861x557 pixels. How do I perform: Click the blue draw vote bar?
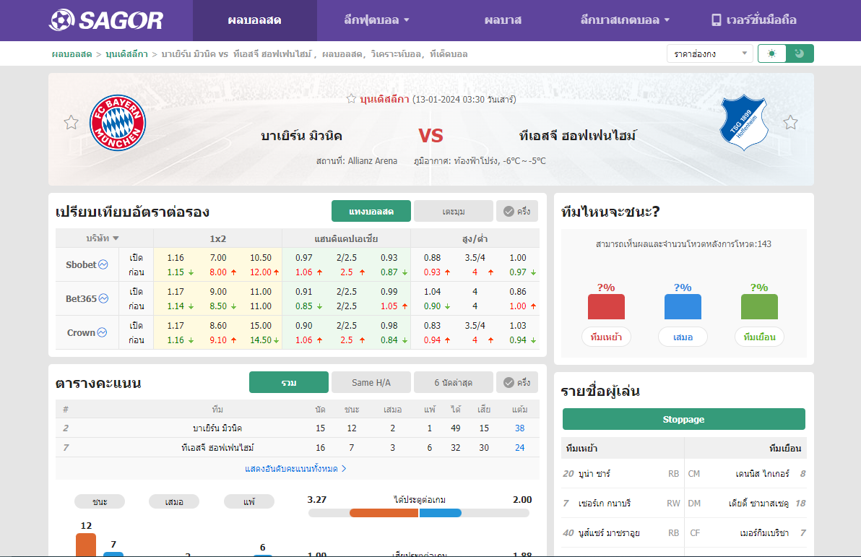683,306
